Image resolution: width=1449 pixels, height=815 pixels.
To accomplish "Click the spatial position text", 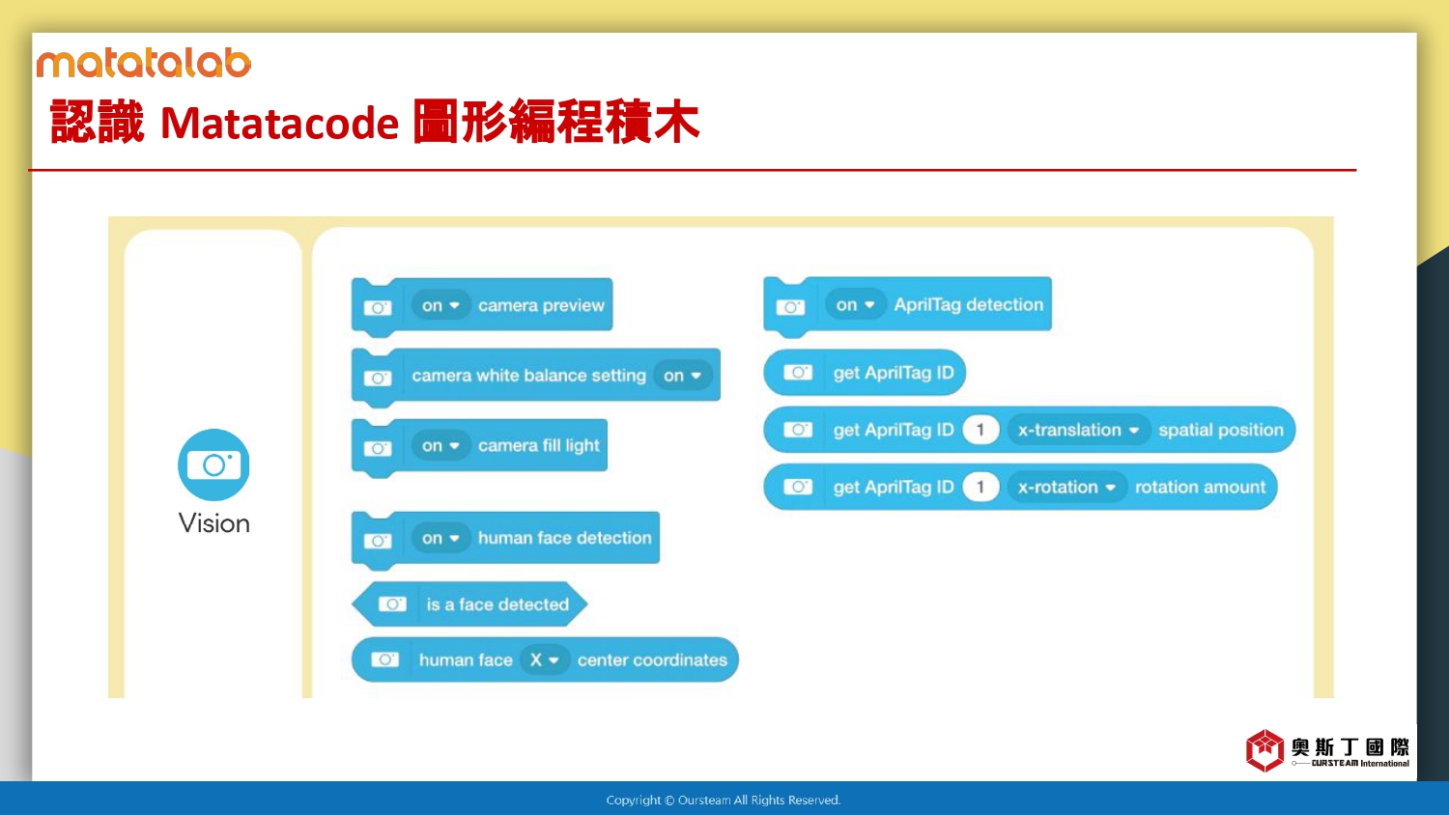I will pos(1221,430).
